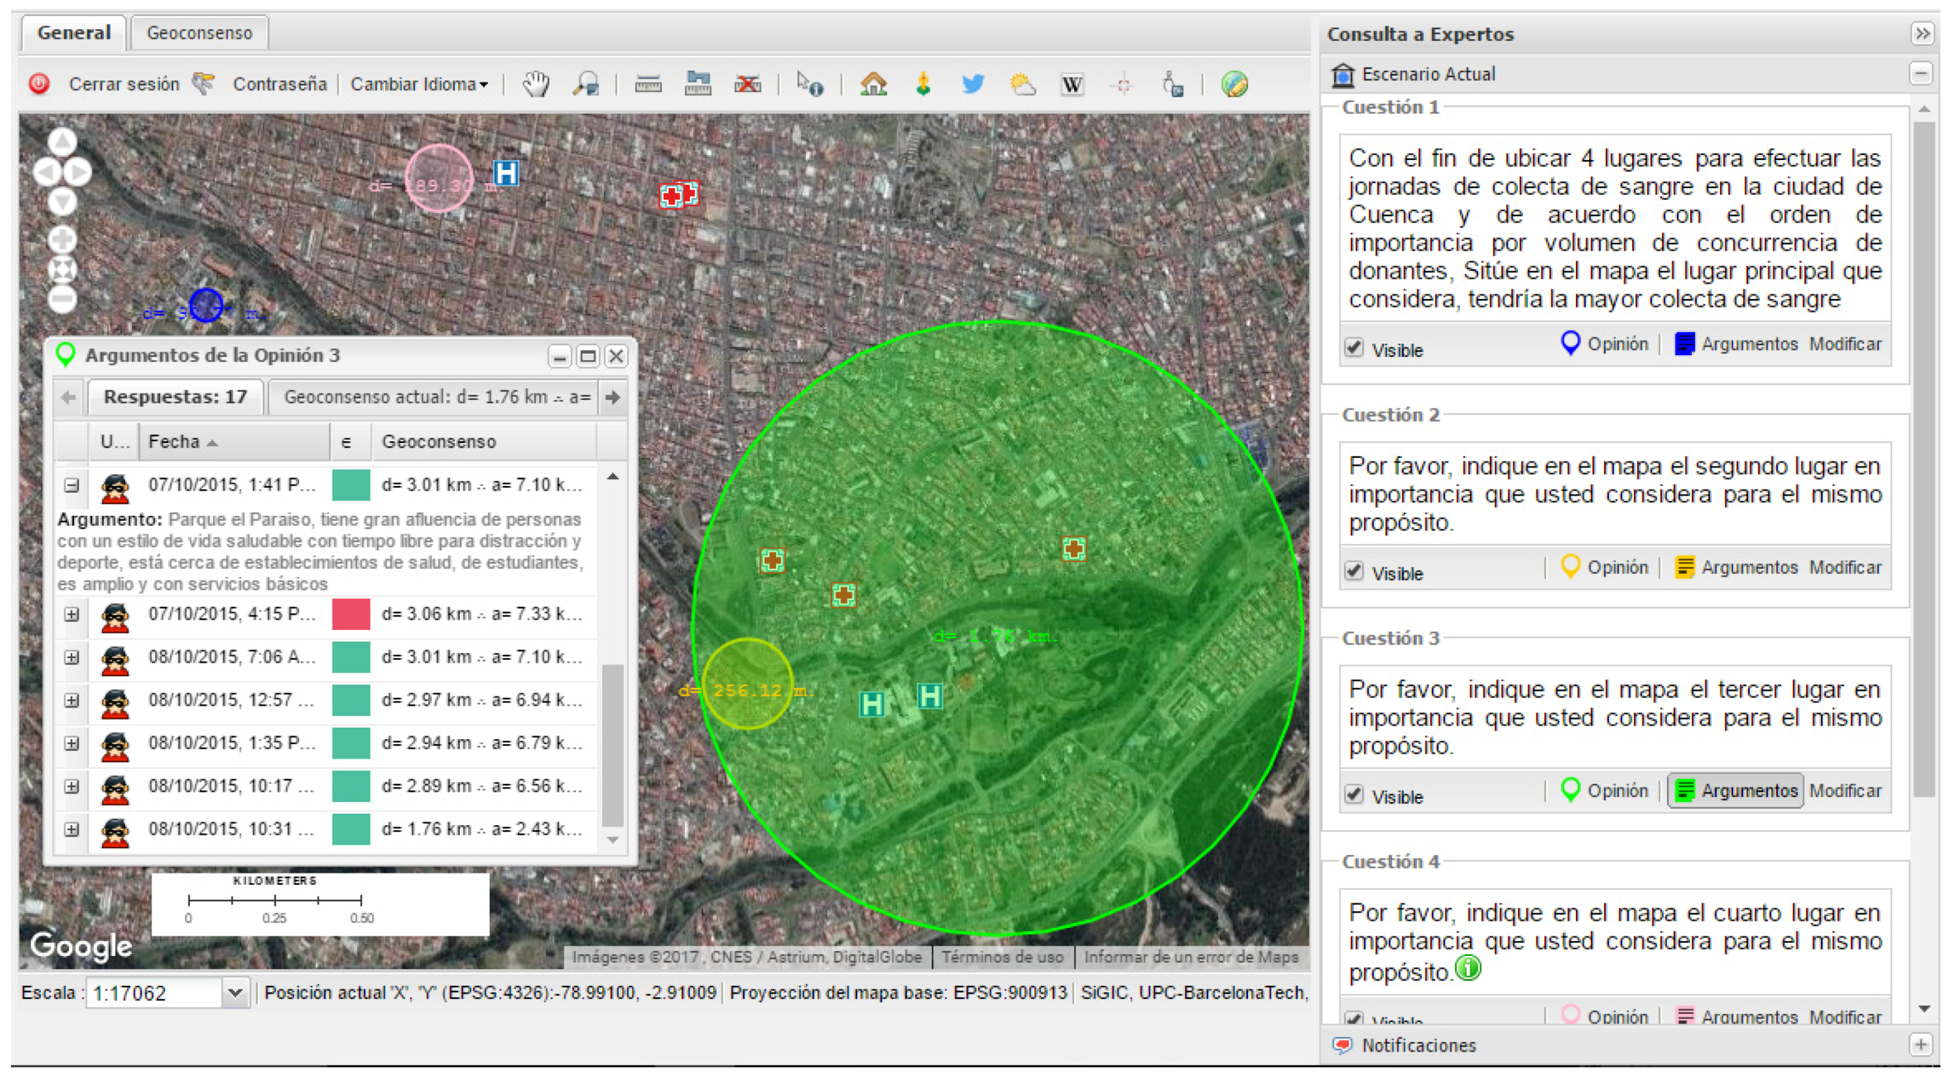Click the zoom-in plus map control

[x=62, y=240]
